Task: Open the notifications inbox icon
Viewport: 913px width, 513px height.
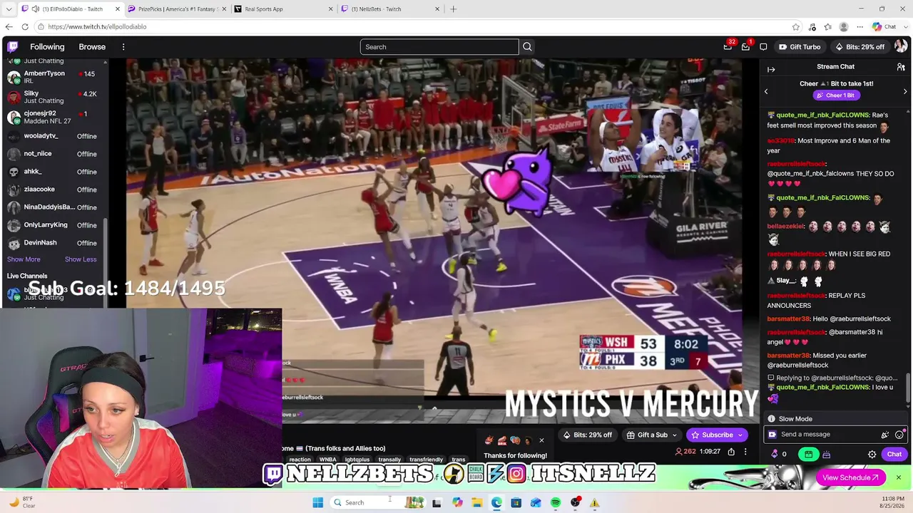Action: tap(745, 47)
